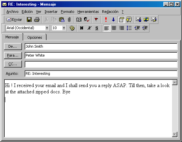Image resolution: width=182 pixels, height=142 pixels.
Task: Toggle bold formatting with N button
Action: point(82,28)
